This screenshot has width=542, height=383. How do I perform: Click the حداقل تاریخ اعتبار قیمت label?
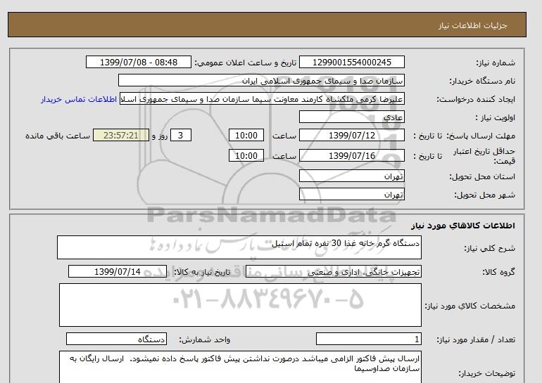click(x=484, y=156)
